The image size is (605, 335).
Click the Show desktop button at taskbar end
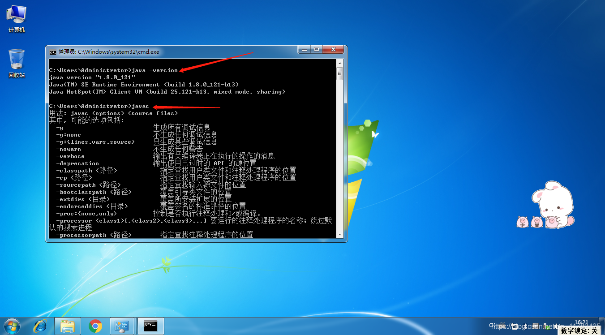[601, 326]
